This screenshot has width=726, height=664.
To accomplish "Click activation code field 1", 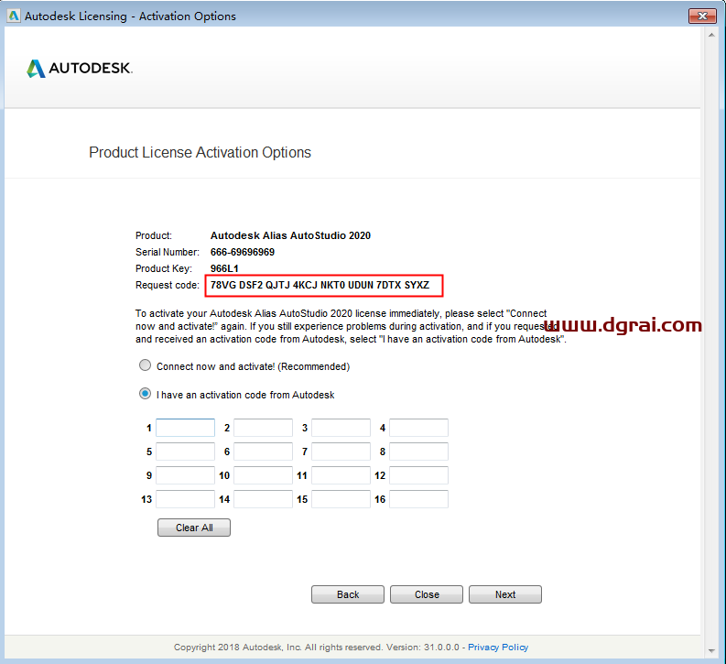I will (185, 428).
